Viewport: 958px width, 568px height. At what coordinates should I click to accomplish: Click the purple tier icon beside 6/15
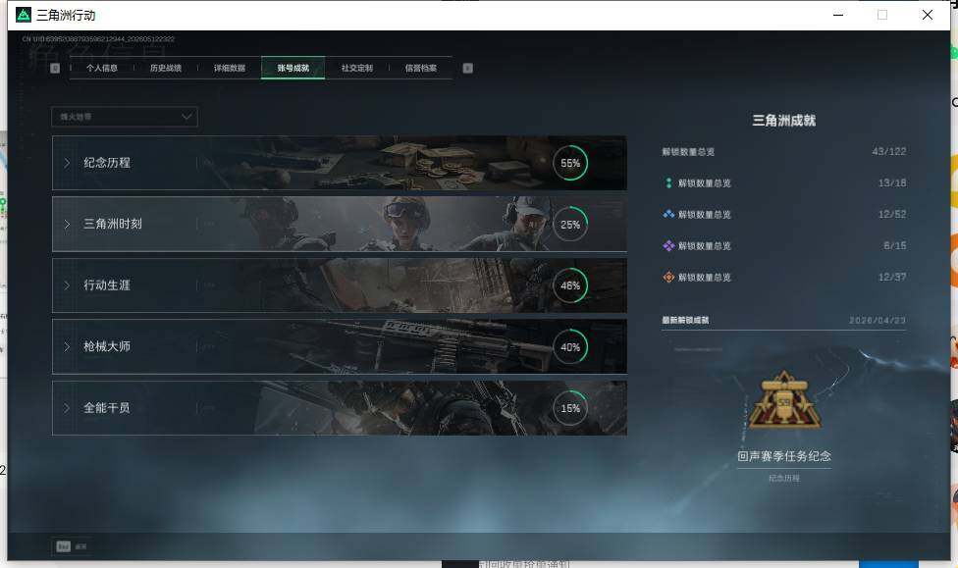point(669,245)
